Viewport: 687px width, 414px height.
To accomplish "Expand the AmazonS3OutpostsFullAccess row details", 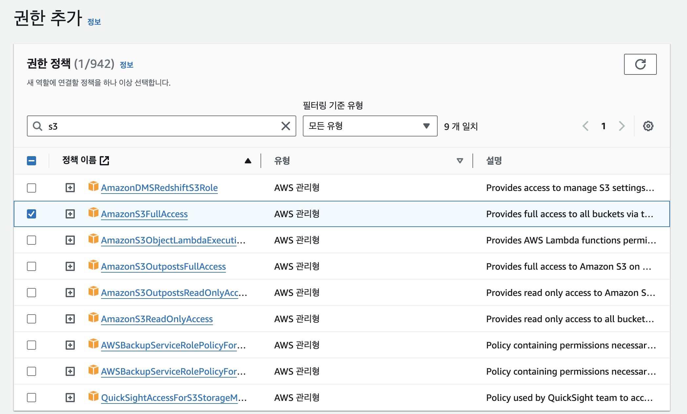I will pos(70,266).
